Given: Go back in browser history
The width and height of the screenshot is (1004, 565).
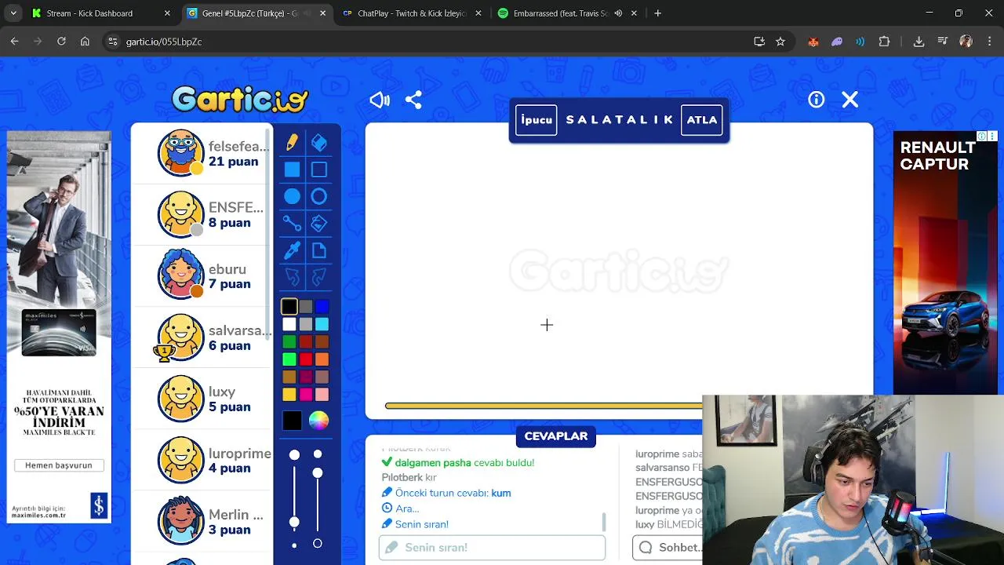Looking at the screenshot, I should pyautogui.click(x=15, y=42).
